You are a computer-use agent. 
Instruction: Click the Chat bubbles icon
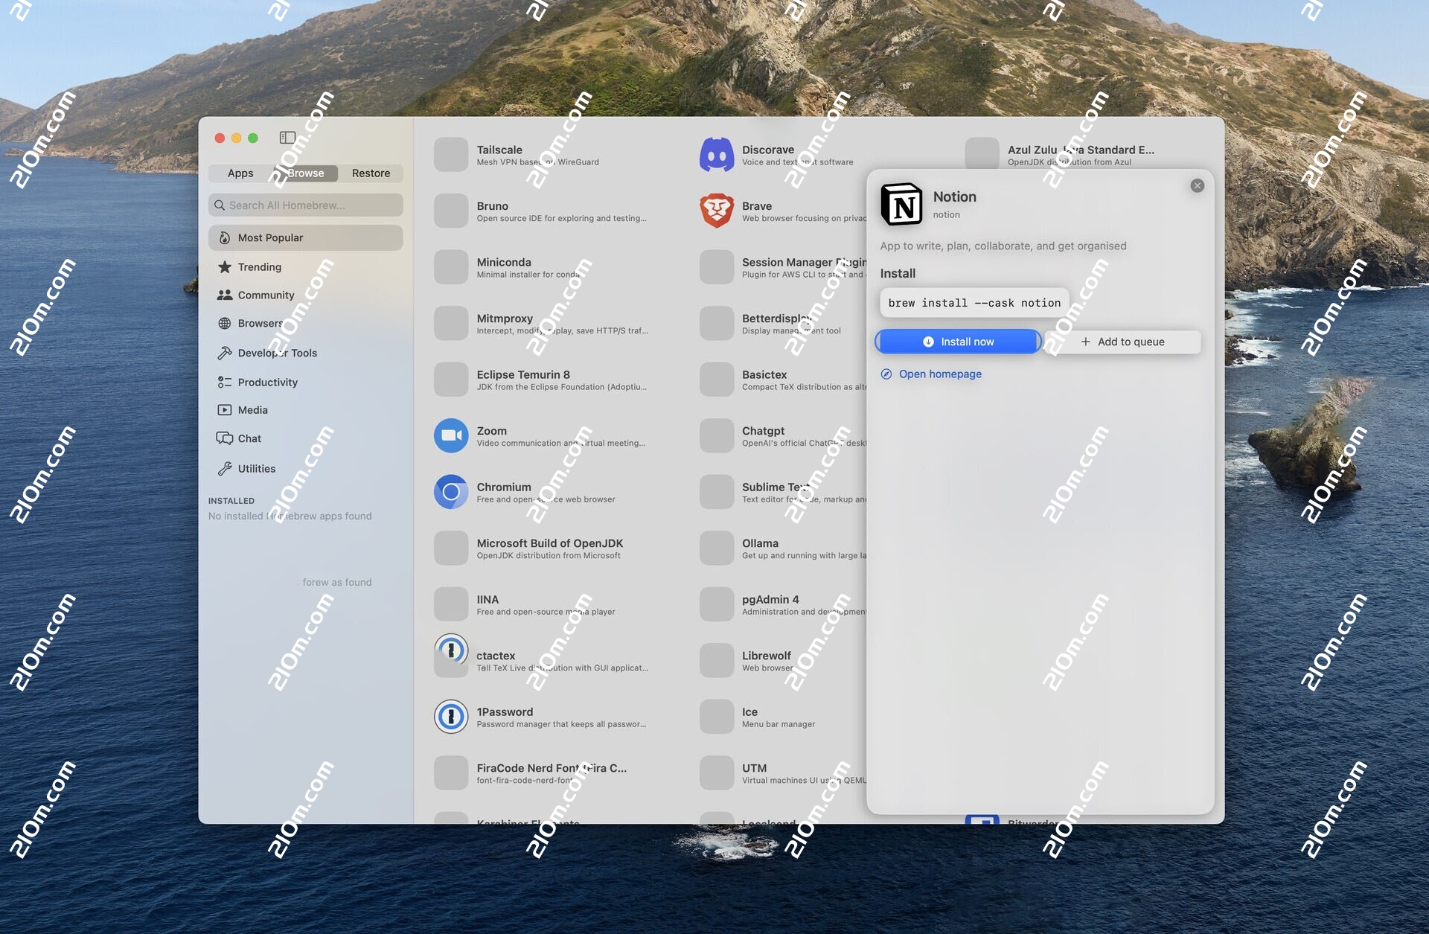(225, 438)
